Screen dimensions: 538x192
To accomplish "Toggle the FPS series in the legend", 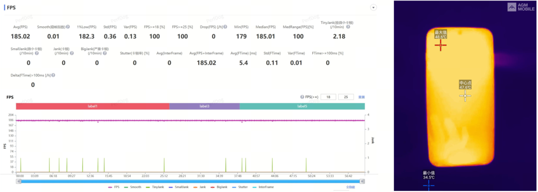I will point(114,187).
